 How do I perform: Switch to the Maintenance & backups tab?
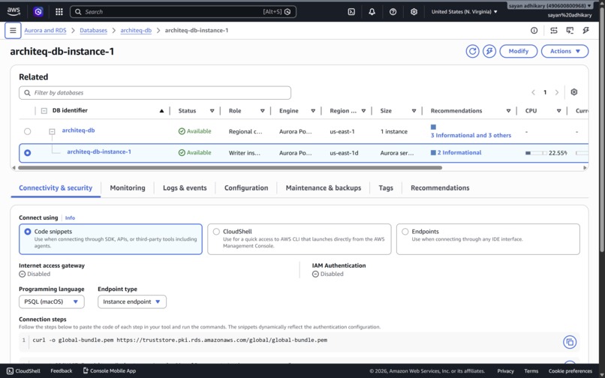click(324, 187)
